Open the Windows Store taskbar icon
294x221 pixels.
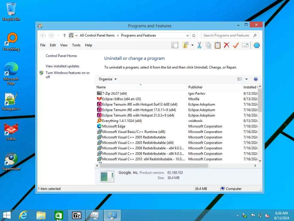[x=59, y=215]
